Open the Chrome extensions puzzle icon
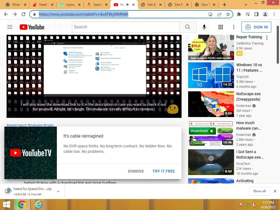 239,14
